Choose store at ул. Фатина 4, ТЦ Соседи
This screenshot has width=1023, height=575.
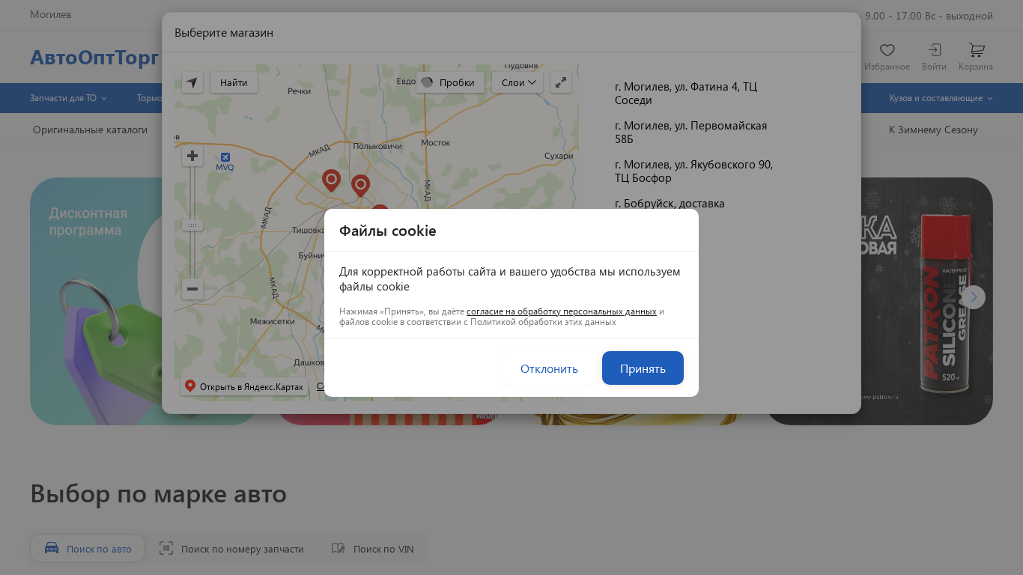[x=686, y=94]
